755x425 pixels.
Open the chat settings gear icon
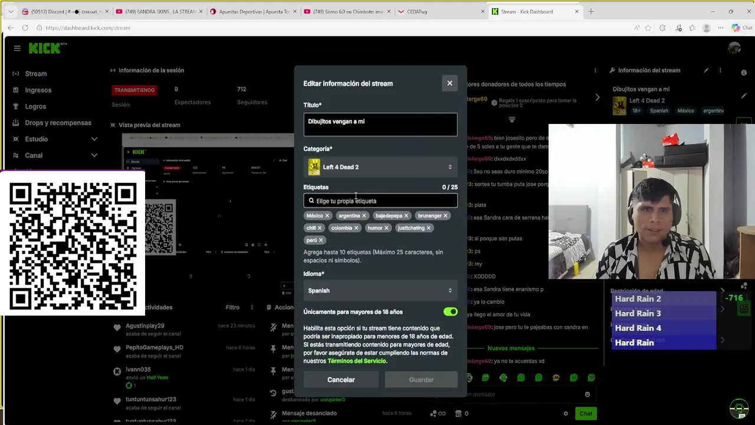566,414
